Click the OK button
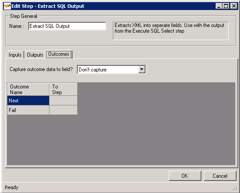This screenshot has height=193, width=240. tap(185, 176)
